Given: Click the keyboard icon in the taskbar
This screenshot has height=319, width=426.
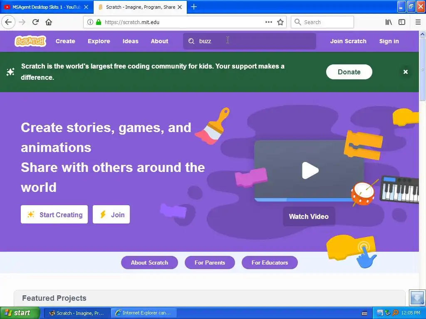Looking at the screenshot, I should [364, 313].
